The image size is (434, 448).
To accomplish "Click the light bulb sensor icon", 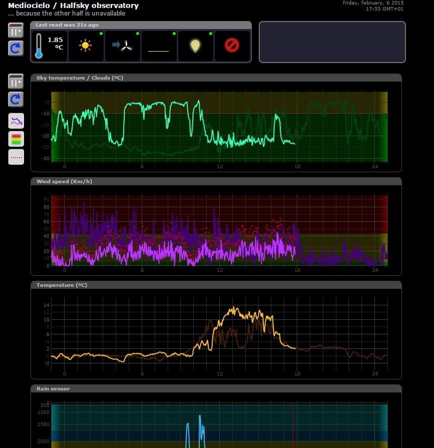I will (196, 46).
